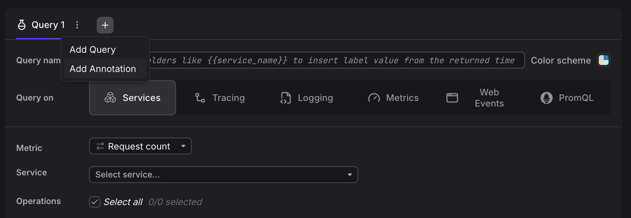Click the plus button to add a query
631x218 pixels.
point(105,24)
